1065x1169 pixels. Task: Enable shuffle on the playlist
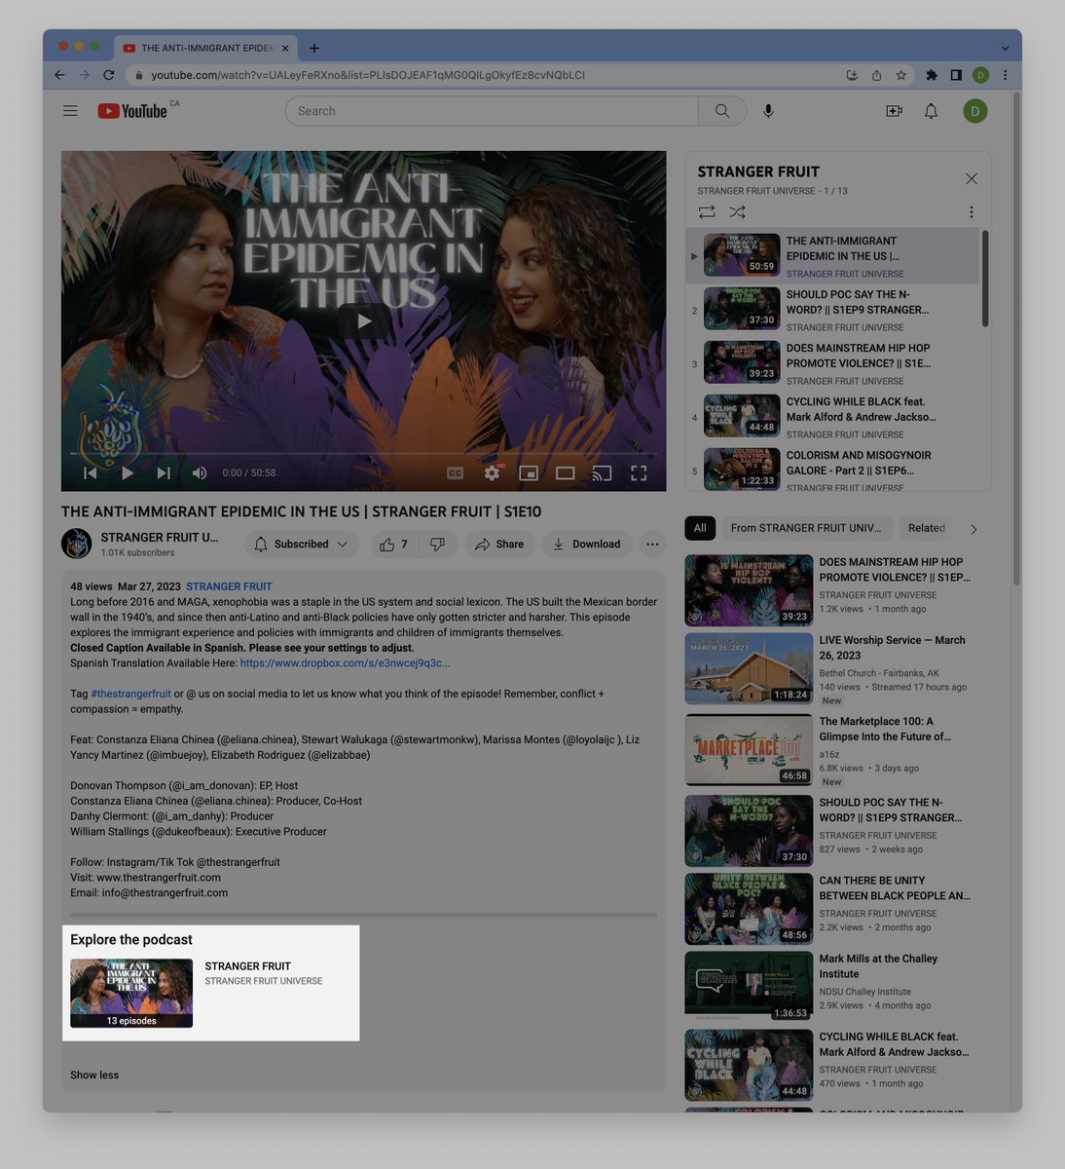(737, 211)
